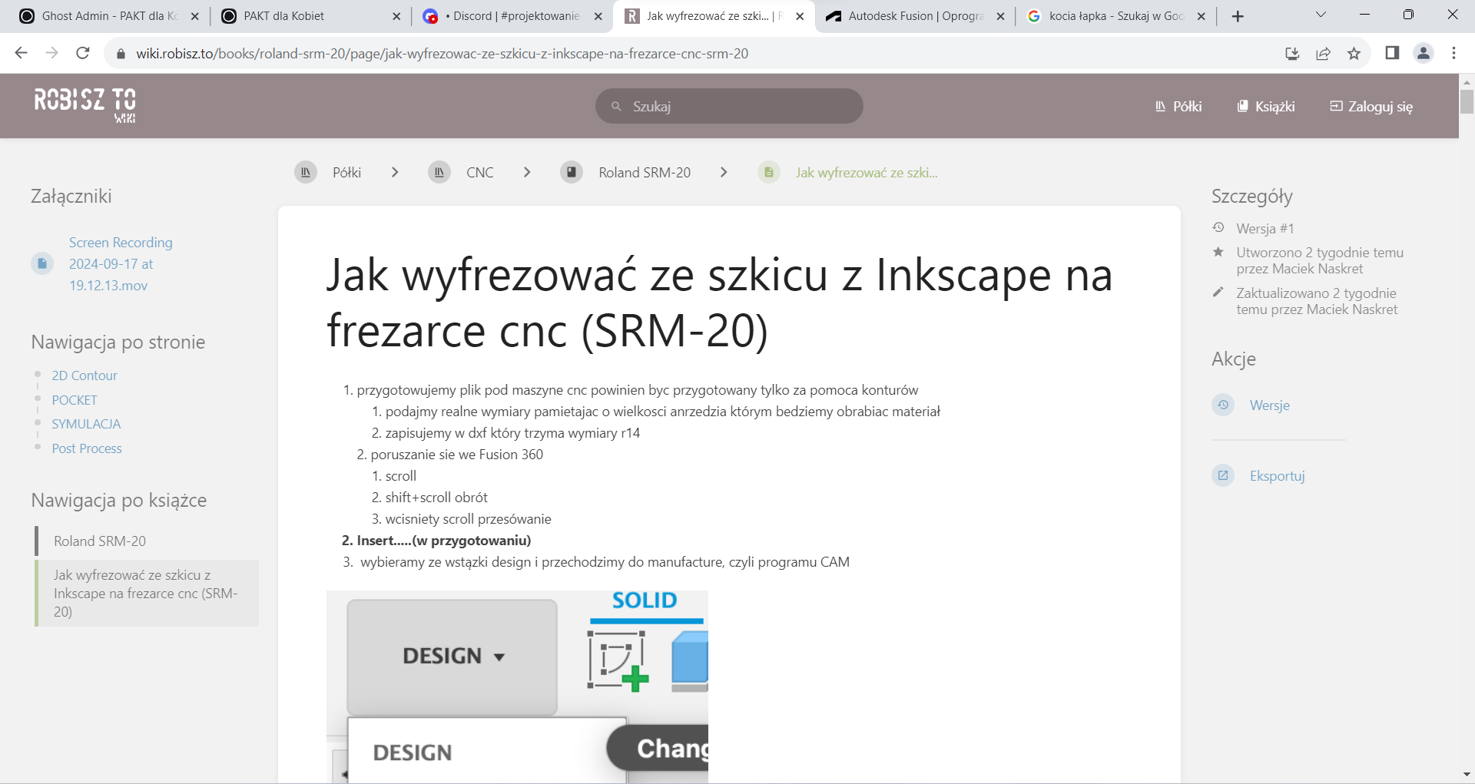
Task: Click the browser address bar URL
Action: click(442, 53)
